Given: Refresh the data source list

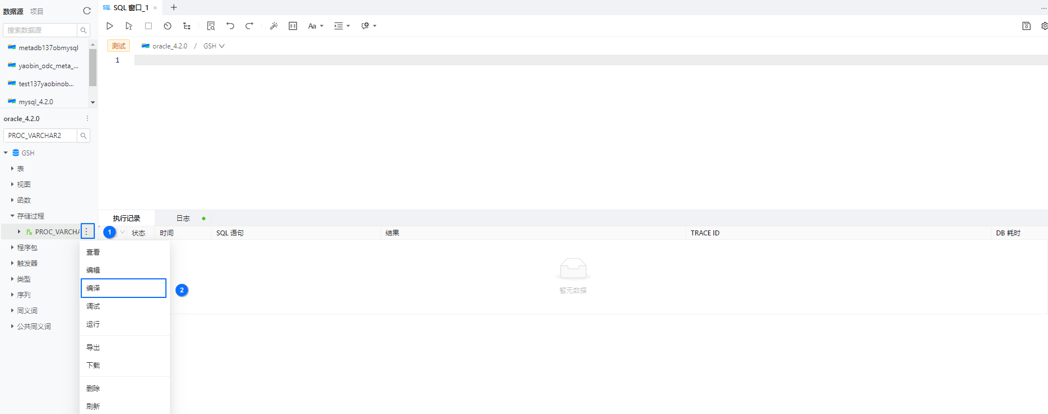Looking at the screenshot, I should click(87, 11).
